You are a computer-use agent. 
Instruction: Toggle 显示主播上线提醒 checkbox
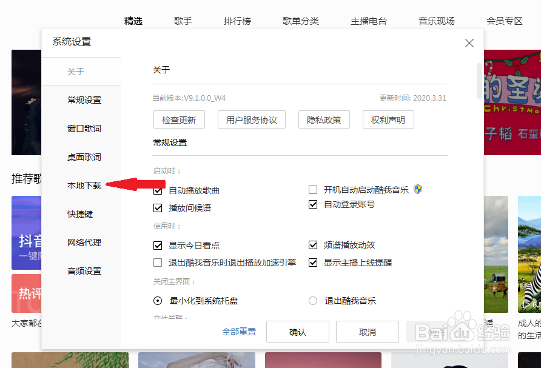(x=313, y=263)
